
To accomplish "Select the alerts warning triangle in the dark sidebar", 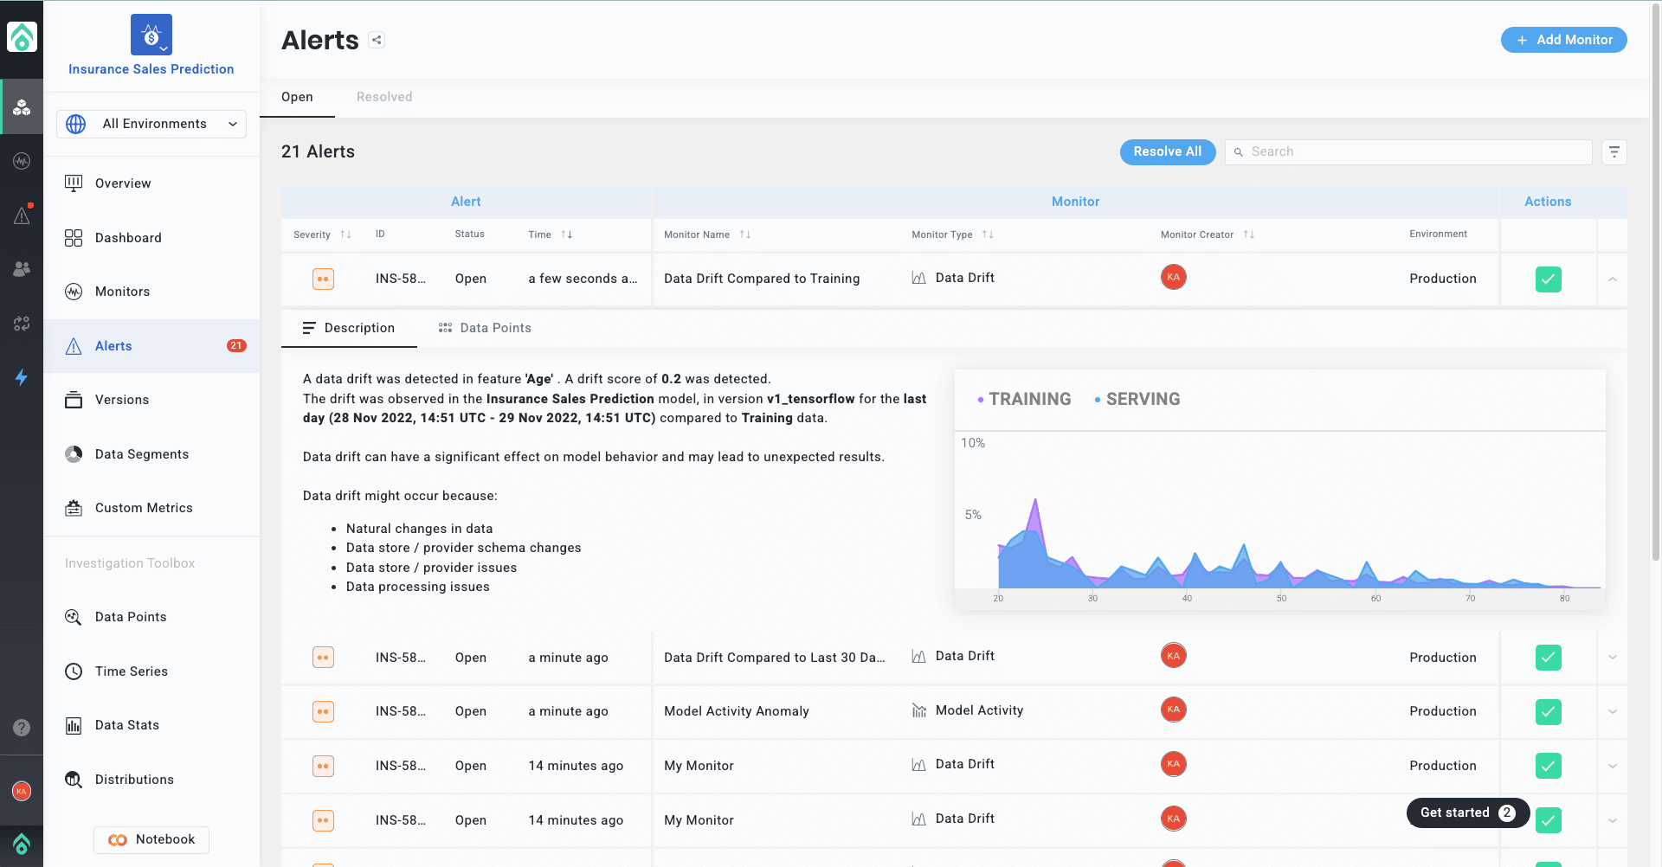I will point(22,215).
